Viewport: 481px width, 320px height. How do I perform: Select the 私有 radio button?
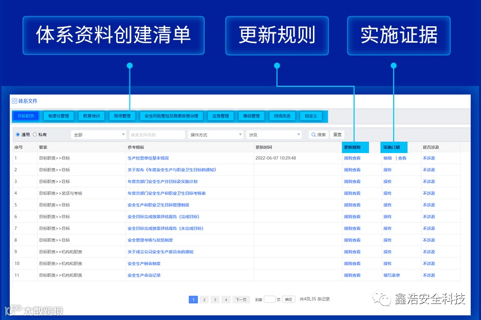(34, 135)
